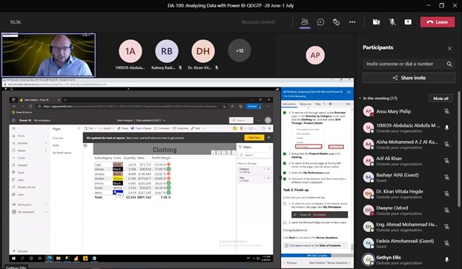
Task: Toggle the camera on
Action: pos(376,22)
